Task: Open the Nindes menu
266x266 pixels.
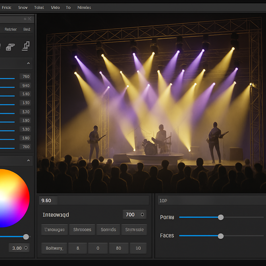Action: tap(84, 8)
